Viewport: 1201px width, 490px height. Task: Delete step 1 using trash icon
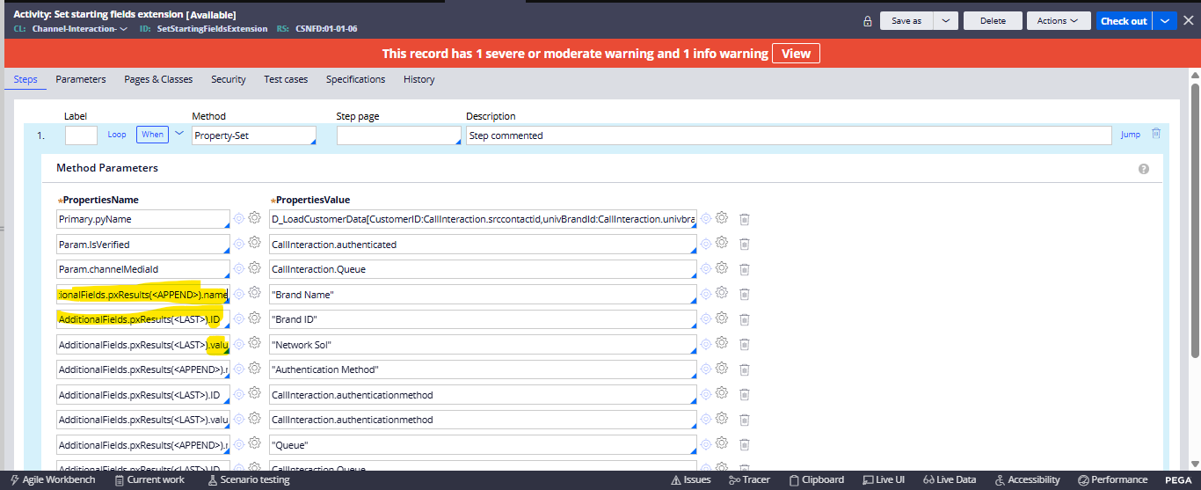[1156, 134]
